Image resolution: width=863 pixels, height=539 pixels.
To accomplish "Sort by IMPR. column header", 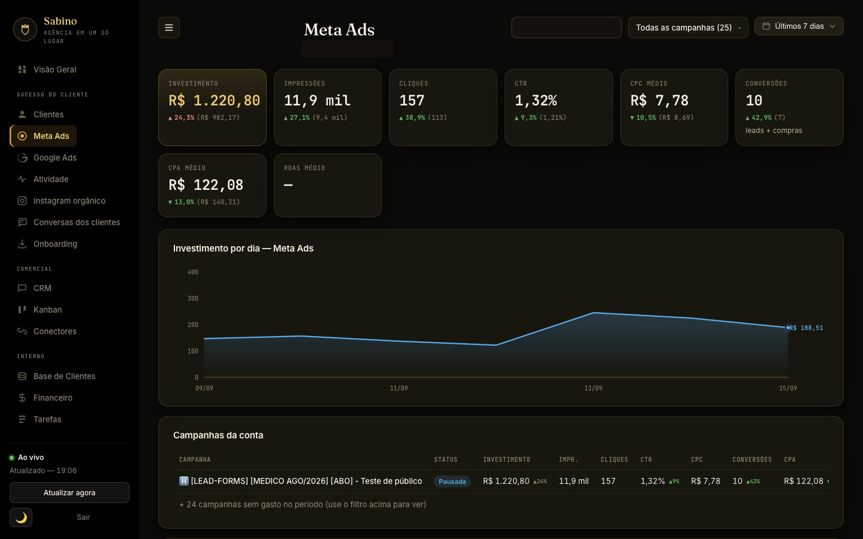I will click(x=569, y=459).
